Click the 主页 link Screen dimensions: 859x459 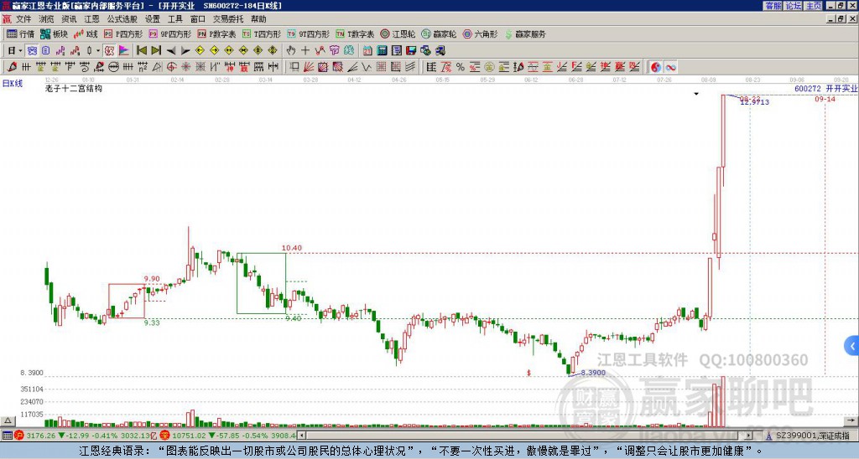[x=814, y=6]
